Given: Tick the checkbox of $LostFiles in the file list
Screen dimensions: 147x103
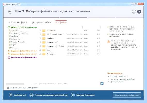Looking at the screenshot, I should (40, 31).
